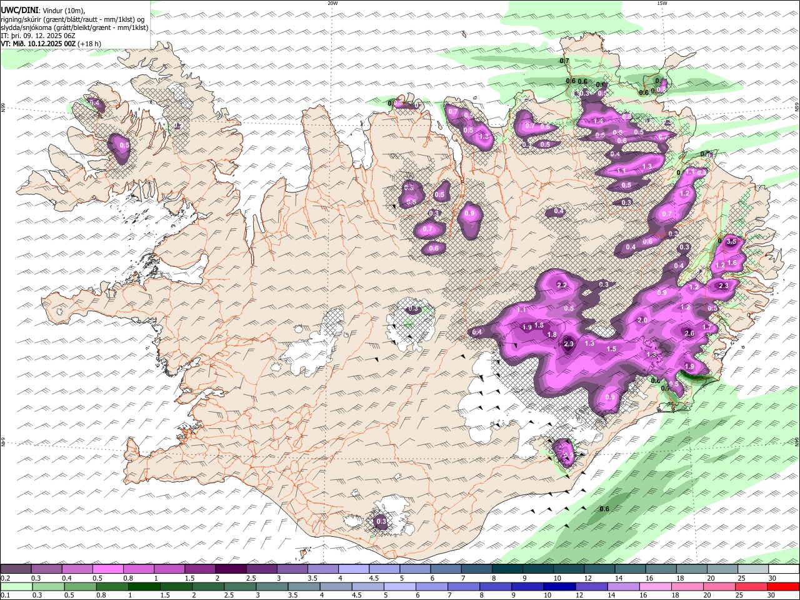Click the 'Vindur (10m)' header label
800x600 pixels.
[64, 11]
